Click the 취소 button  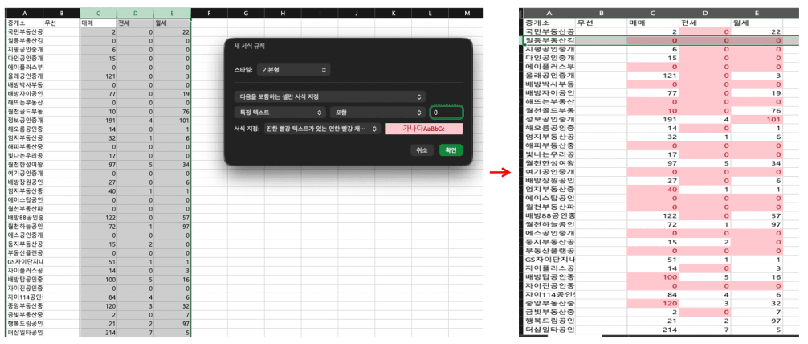click(x=422, y=150)
